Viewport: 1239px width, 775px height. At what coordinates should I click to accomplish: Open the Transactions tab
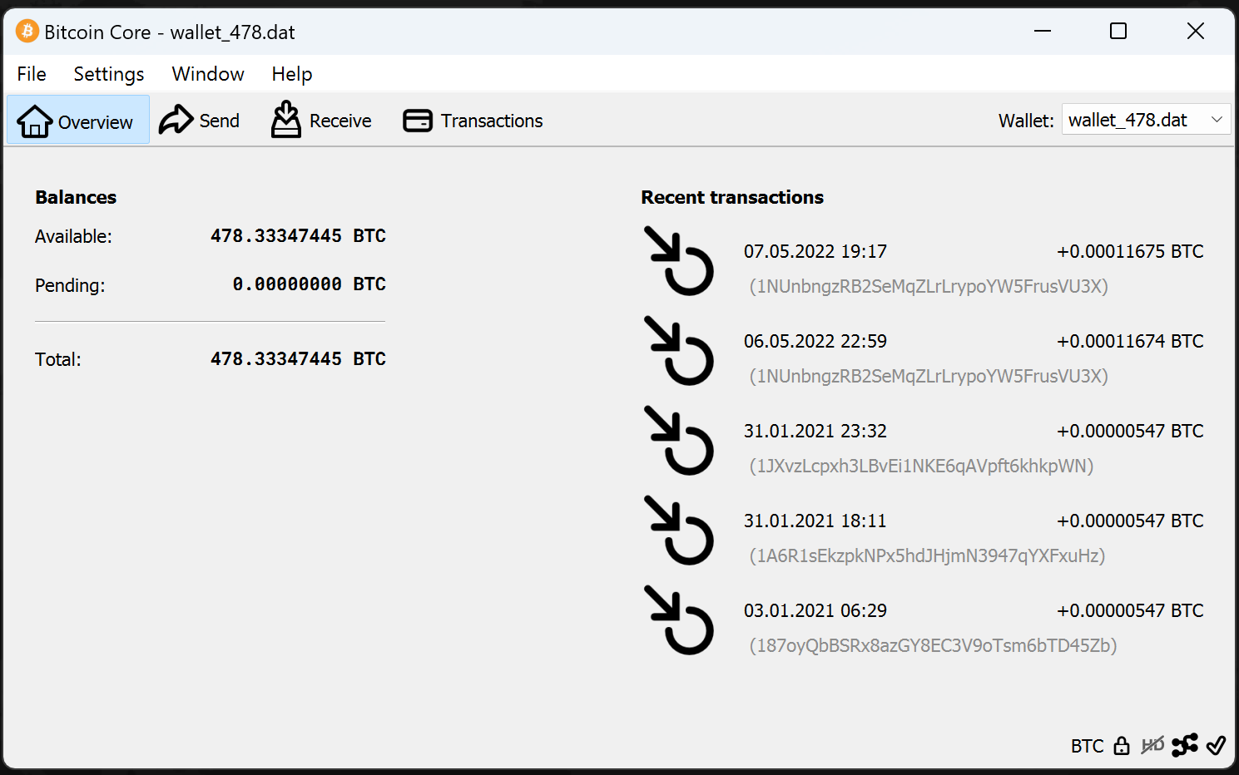pyautogui.click(x=473, y=121)
